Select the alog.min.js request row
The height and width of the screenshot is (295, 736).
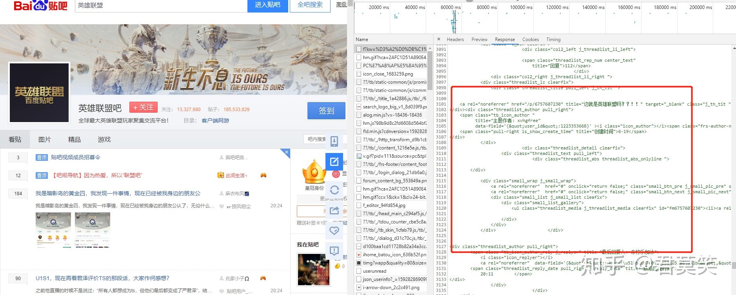click(x=391, y=115)
